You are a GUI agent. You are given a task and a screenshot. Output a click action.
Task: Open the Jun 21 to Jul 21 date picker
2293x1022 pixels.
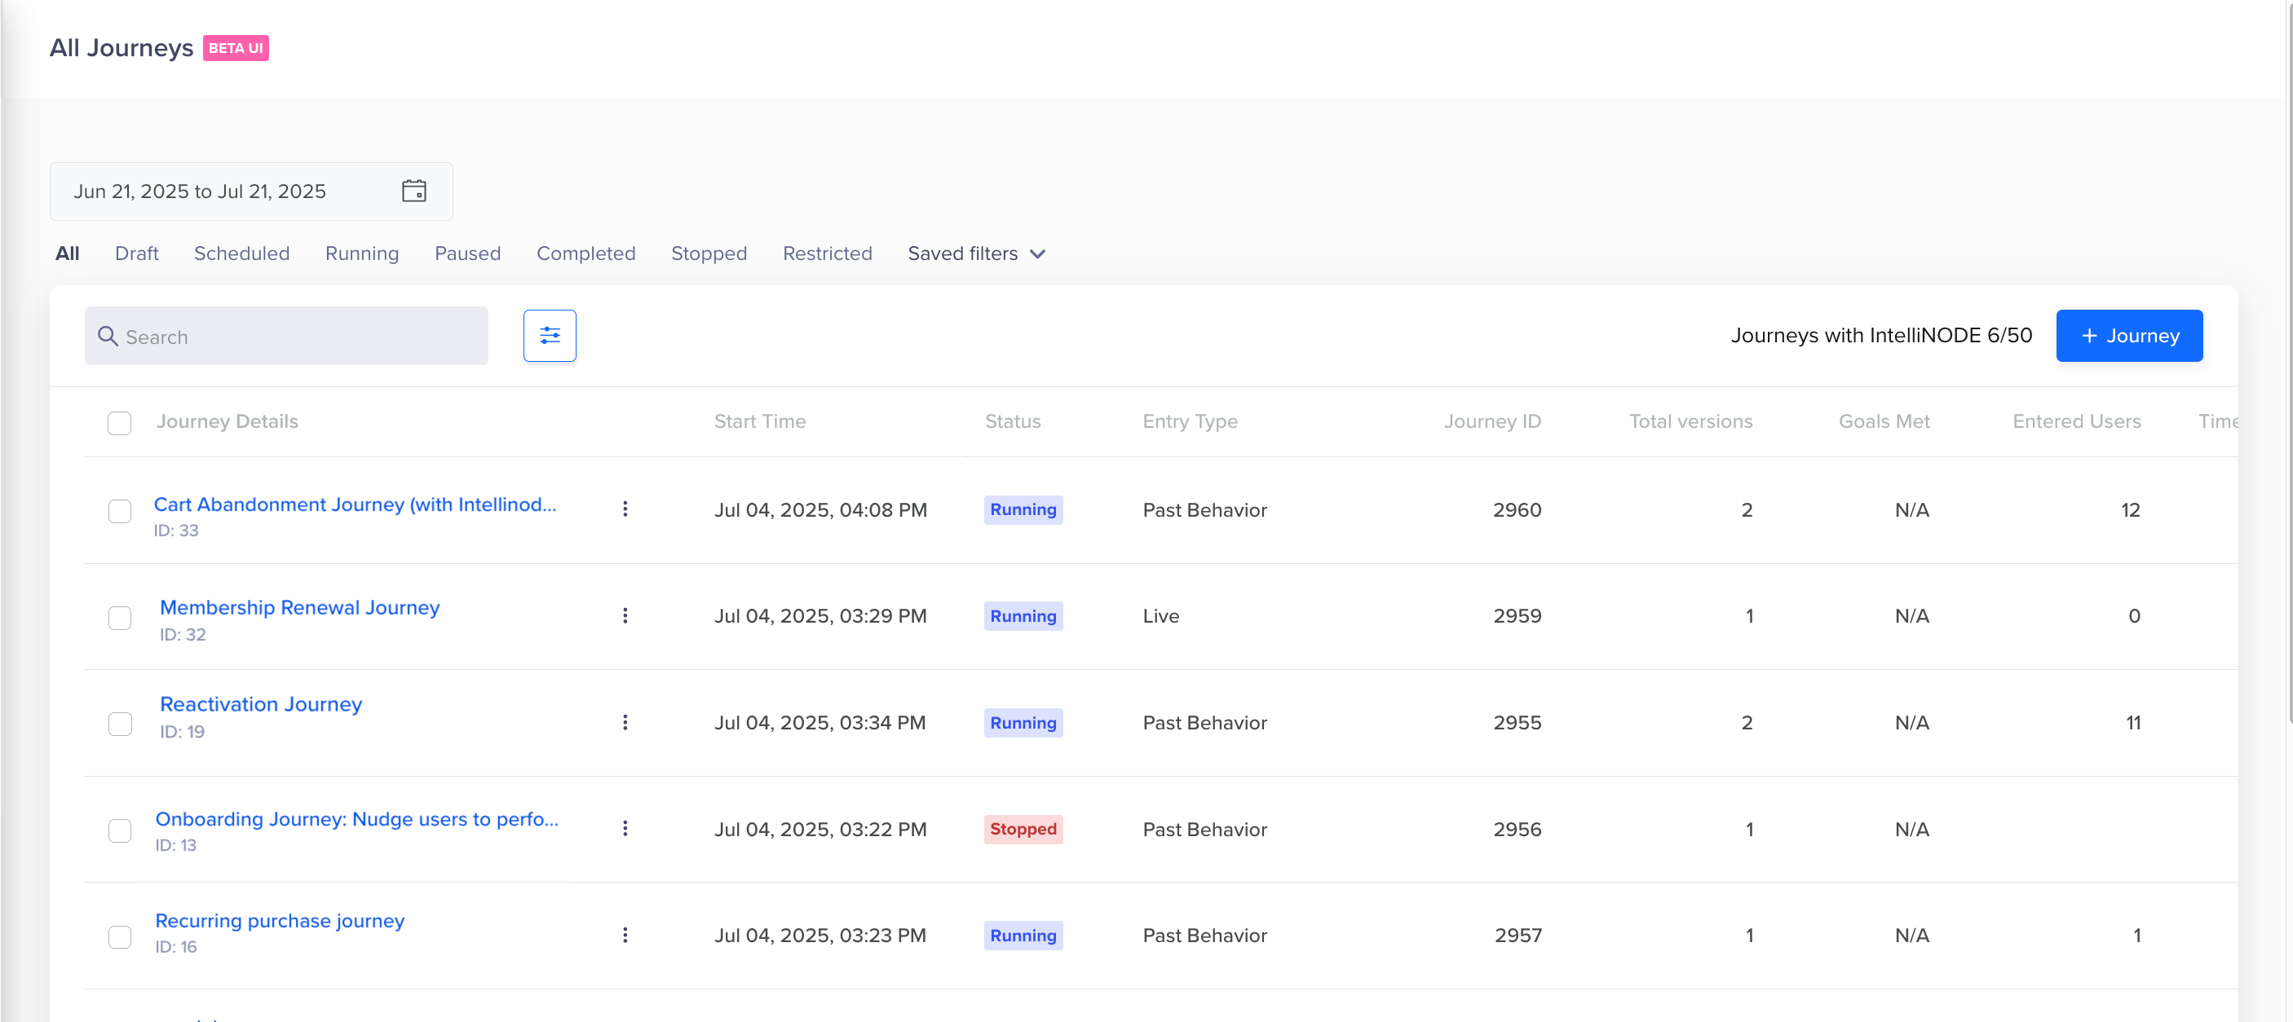tap(201, 192)
